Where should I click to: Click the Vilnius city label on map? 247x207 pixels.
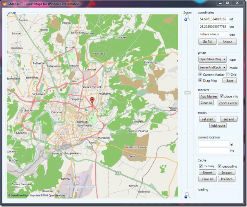82,122
